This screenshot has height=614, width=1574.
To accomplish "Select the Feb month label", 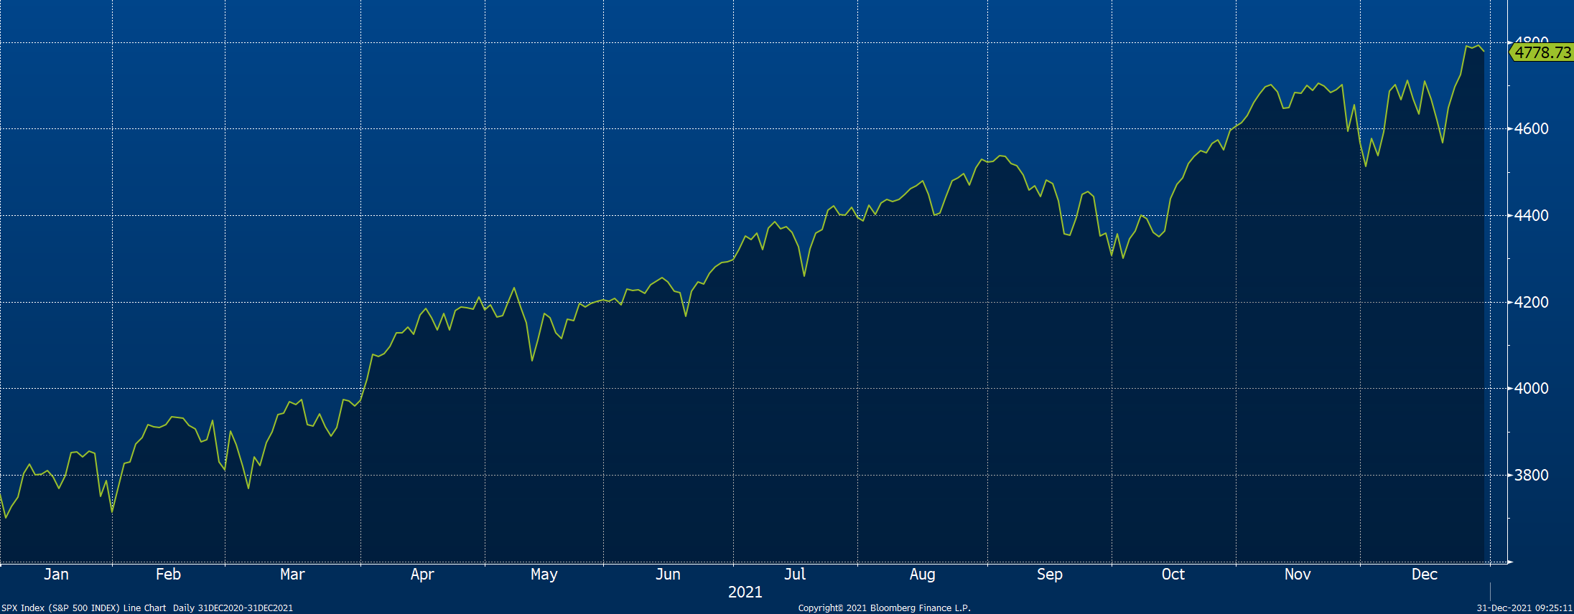I will 168,574.
